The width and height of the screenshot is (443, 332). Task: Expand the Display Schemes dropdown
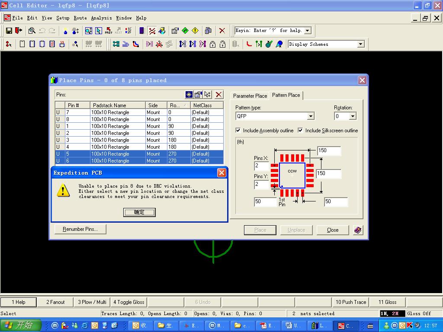(360, 44)
